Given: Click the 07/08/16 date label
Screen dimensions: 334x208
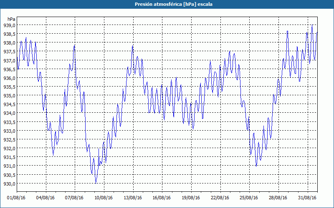Looking at the screenshot, I should [74, 198].
